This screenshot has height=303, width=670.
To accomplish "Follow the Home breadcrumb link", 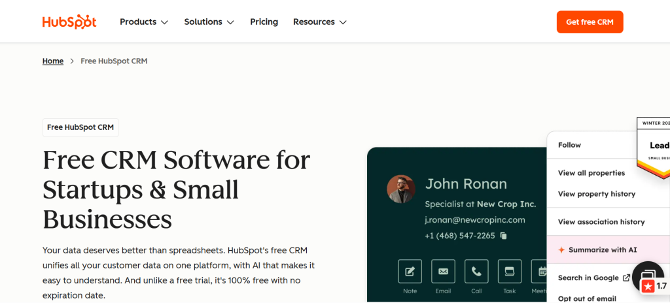I will (53, 61).
